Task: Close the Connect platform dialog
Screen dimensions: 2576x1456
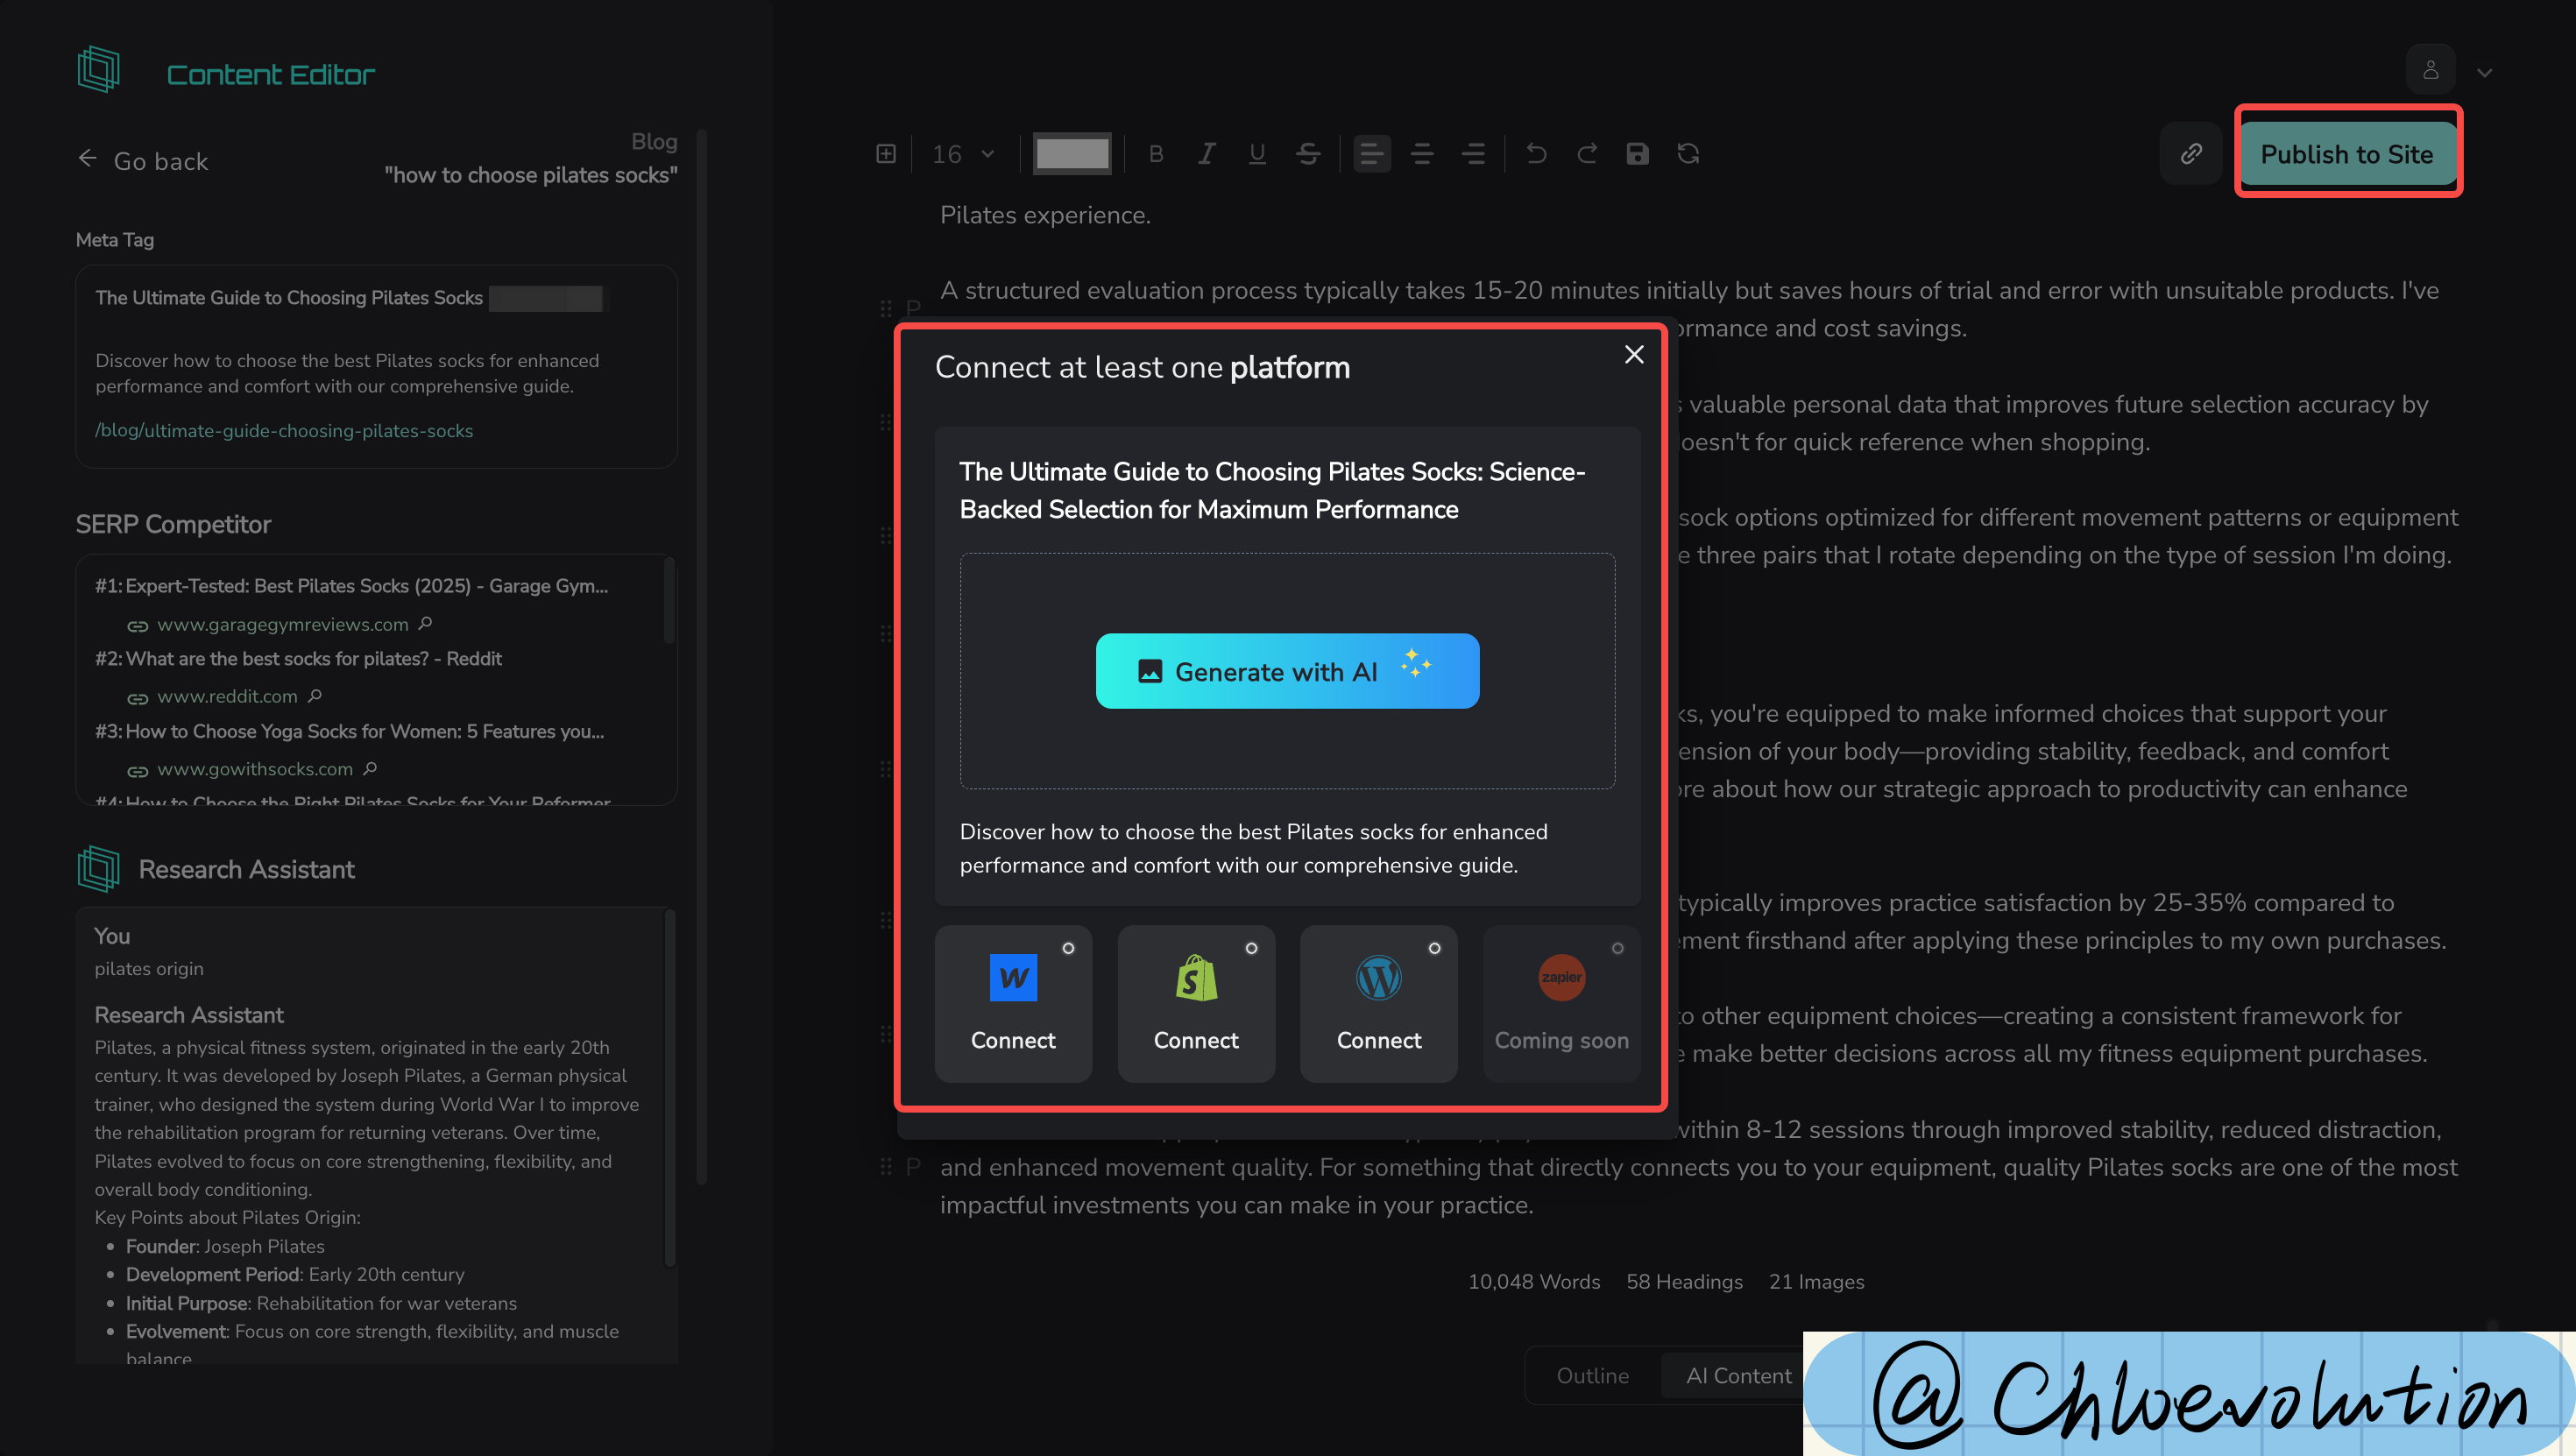Action: click(x=1634, y=355)
